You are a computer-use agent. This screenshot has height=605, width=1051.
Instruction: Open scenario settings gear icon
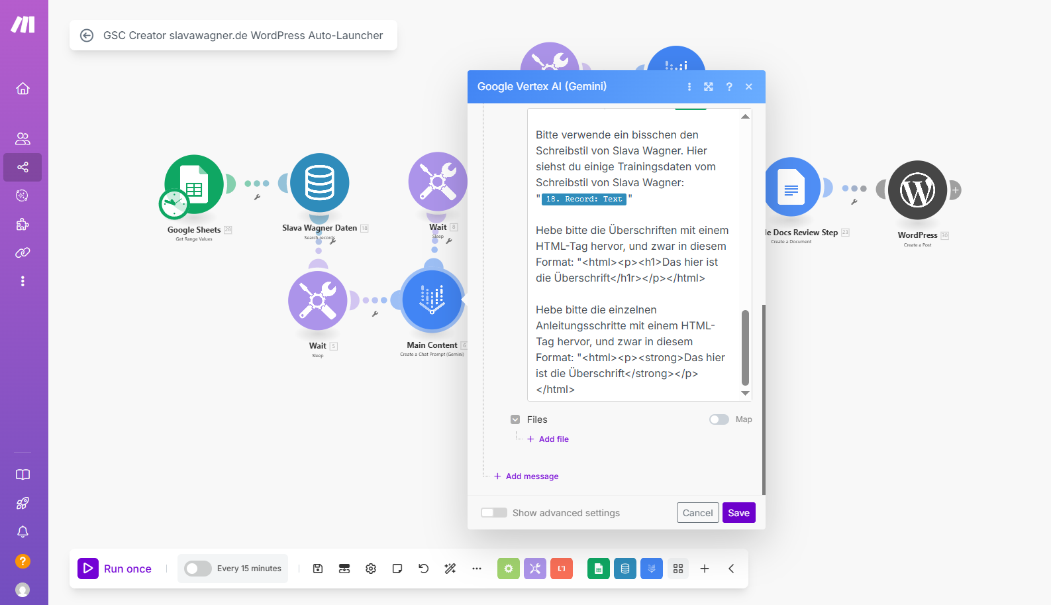click(x=371, y=569)
